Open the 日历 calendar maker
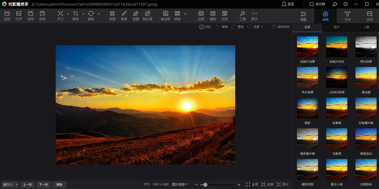This screenshot has width=379, height=189. point(225,16)
